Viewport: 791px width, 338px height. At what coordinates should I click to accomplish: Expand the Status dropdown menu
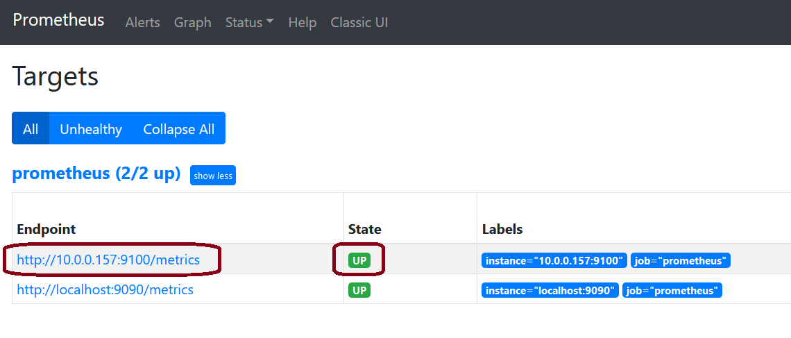[x=249, y=22]
